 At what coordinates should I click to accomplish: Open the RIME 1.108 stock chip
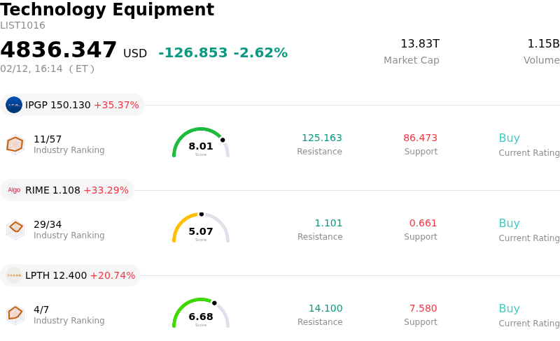[x=68, y=190]
